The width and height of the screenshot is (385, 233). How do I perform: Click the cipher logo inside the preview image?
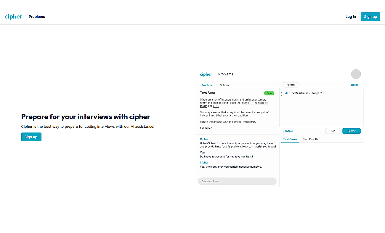(x=206, y=74)
